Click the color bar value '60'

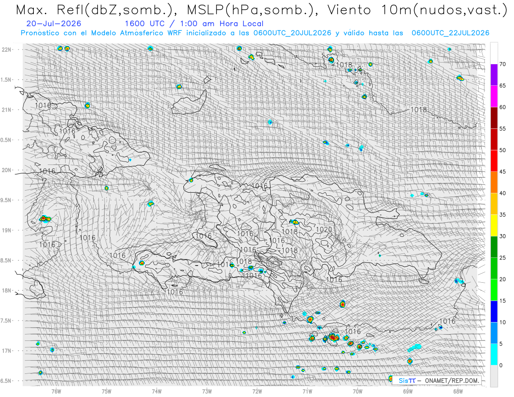(502, 107)
